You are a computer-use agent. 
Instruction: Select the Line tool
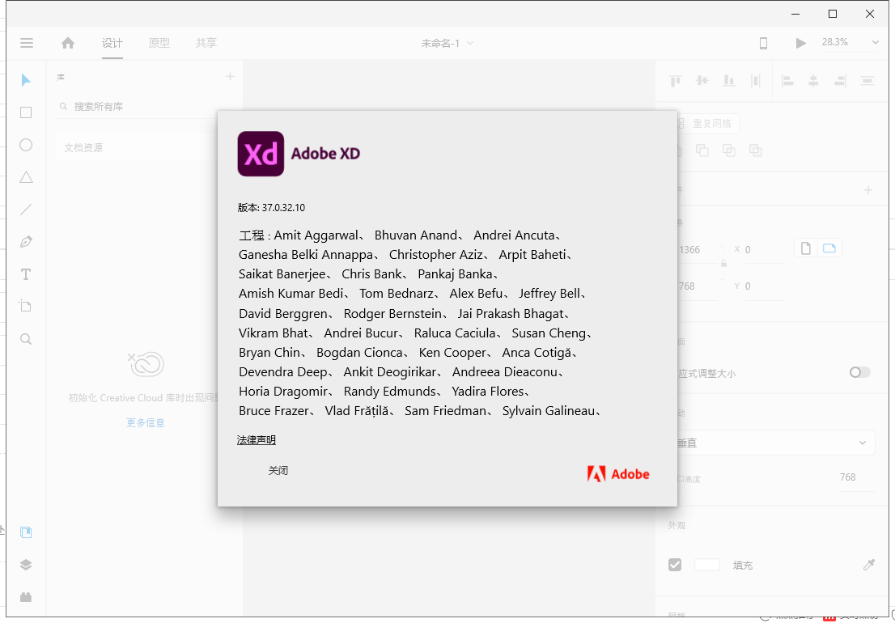[26, 210]
